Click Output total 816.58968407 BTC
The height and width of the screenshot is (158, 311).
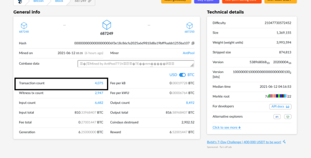(180, 113)
